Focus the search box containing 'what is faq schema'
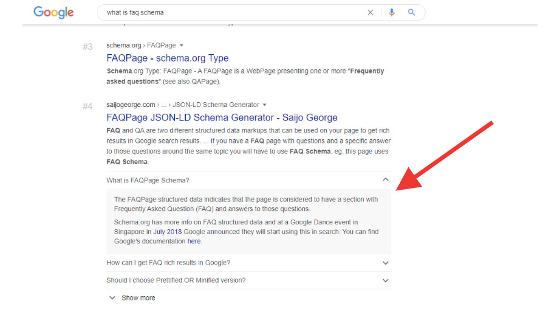Screen dimensions: 560x312 pyautogui.click(x=231, y=12)
